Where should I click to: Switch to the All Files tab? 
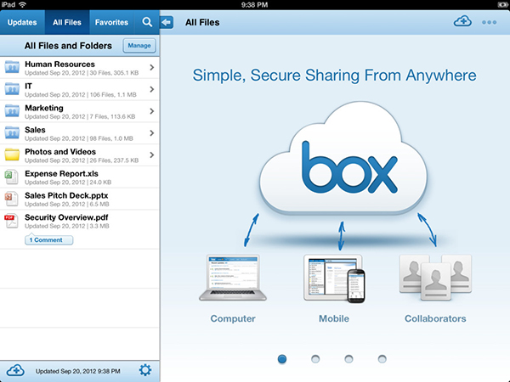coord(67,22)
